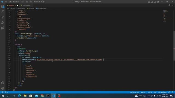Viewport: 175px width, 98px height.
Task: Show hidden system tray icons
Action: (149, 96)
